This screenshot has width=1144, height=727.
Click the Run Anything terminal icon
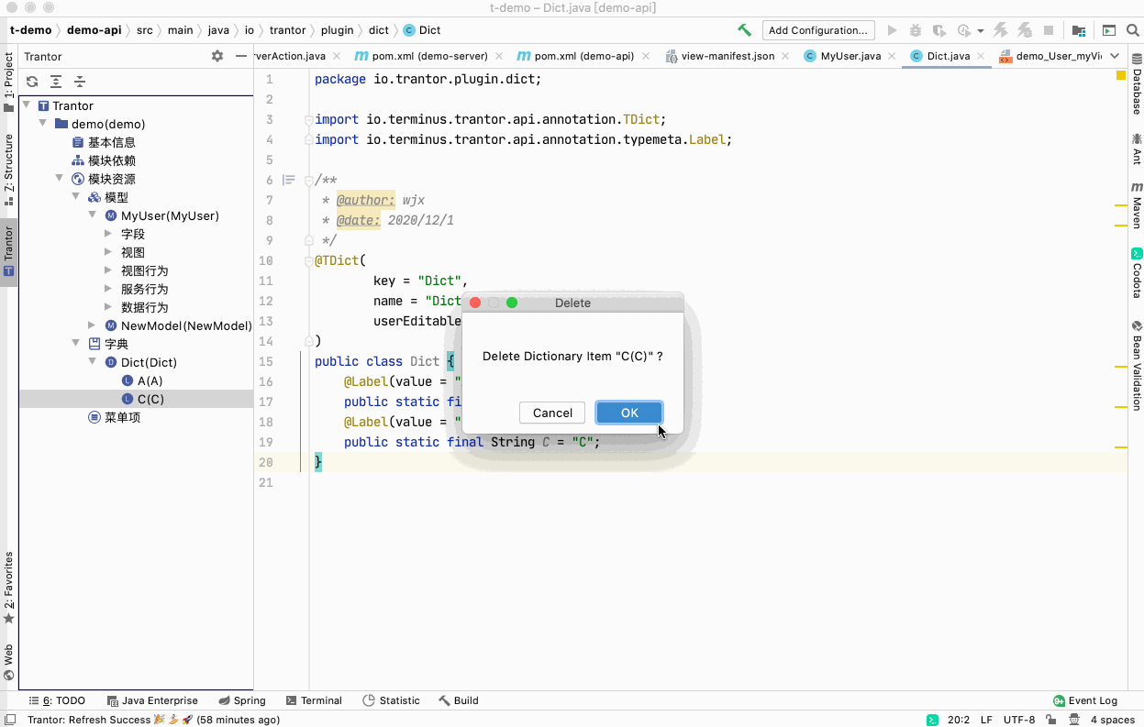coord(1109,30)
